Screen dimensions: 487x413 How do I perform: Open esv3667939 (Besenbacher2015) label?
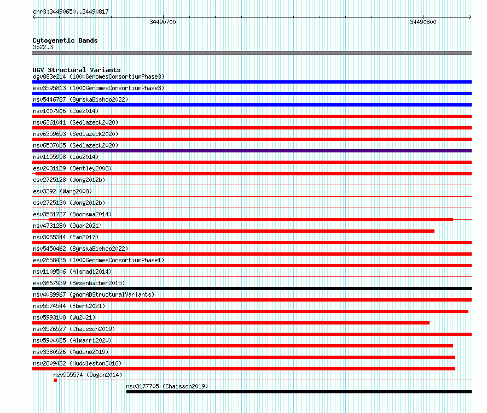[79, 283]
